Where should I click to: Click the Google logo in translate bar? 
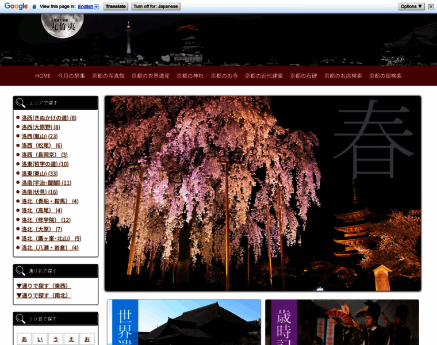click(x=16, y=6)
